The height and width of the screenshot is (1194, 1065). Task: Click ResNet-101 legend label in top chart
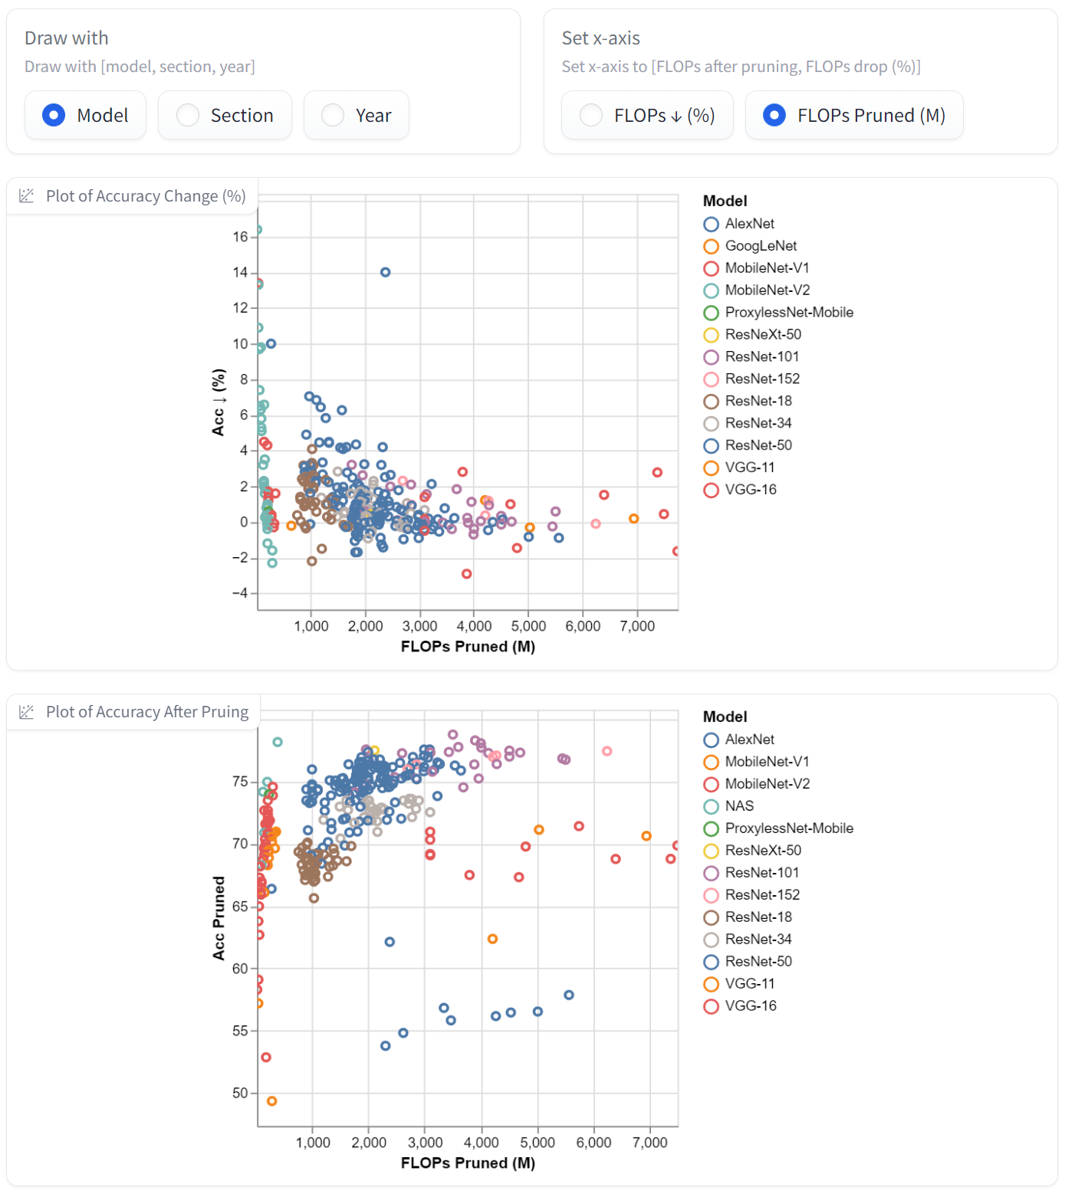point(762,357)
